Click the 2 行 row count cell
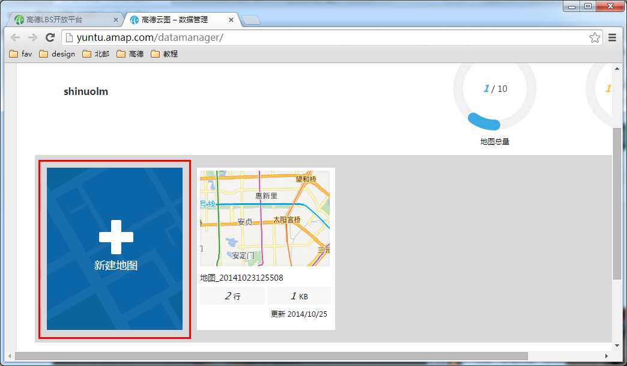The image size is (627, 366). point(232,296)
